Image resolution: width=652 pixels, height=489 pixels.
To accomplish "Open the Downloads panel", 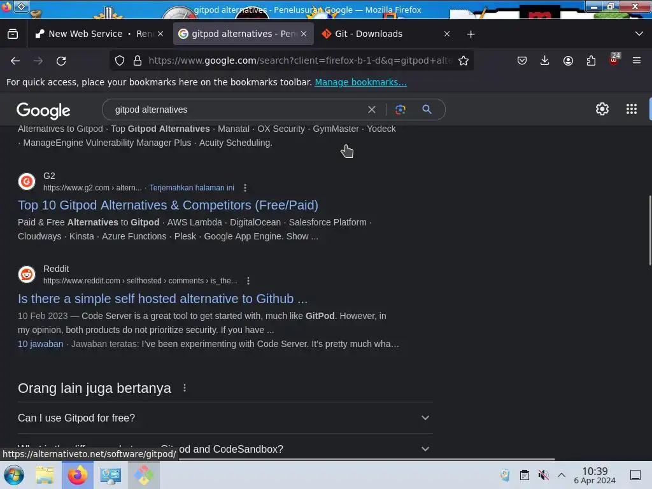I will pyautogui.click(x=545, y=60).
